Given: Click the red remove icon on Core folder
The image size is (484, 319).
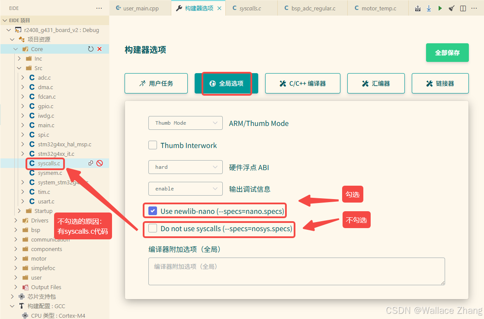Looking at the screenshot, I should tap(99, 49).
